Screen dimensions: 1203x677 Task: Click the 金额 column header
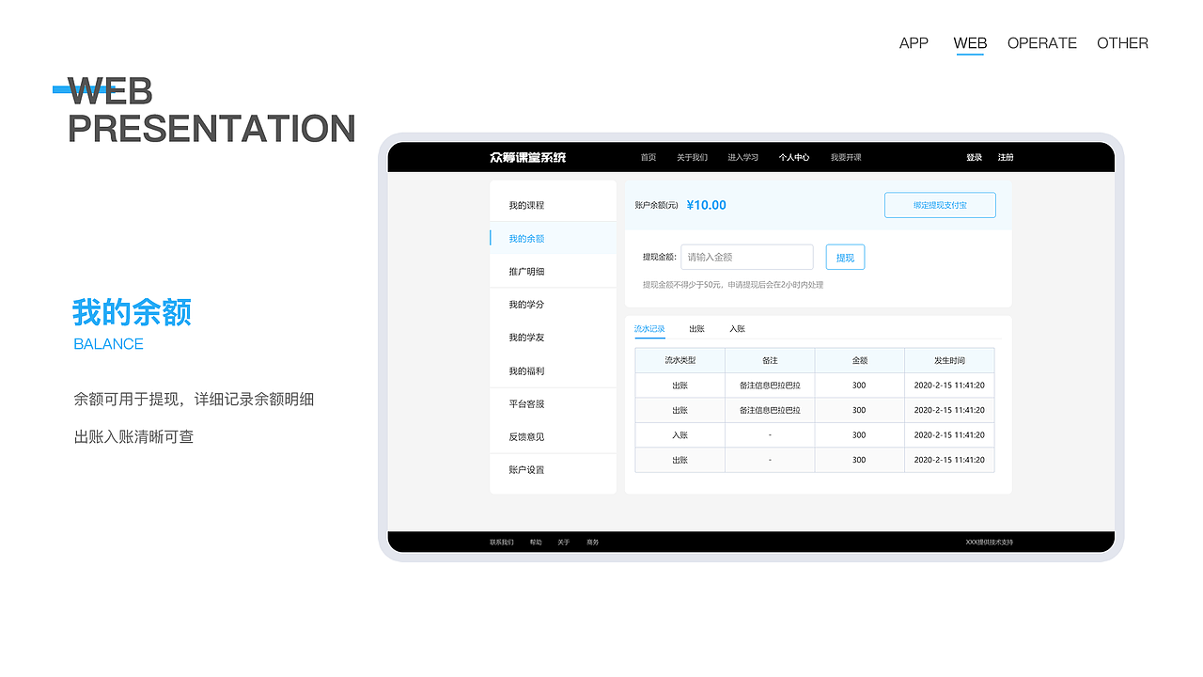tap(859, 360)
